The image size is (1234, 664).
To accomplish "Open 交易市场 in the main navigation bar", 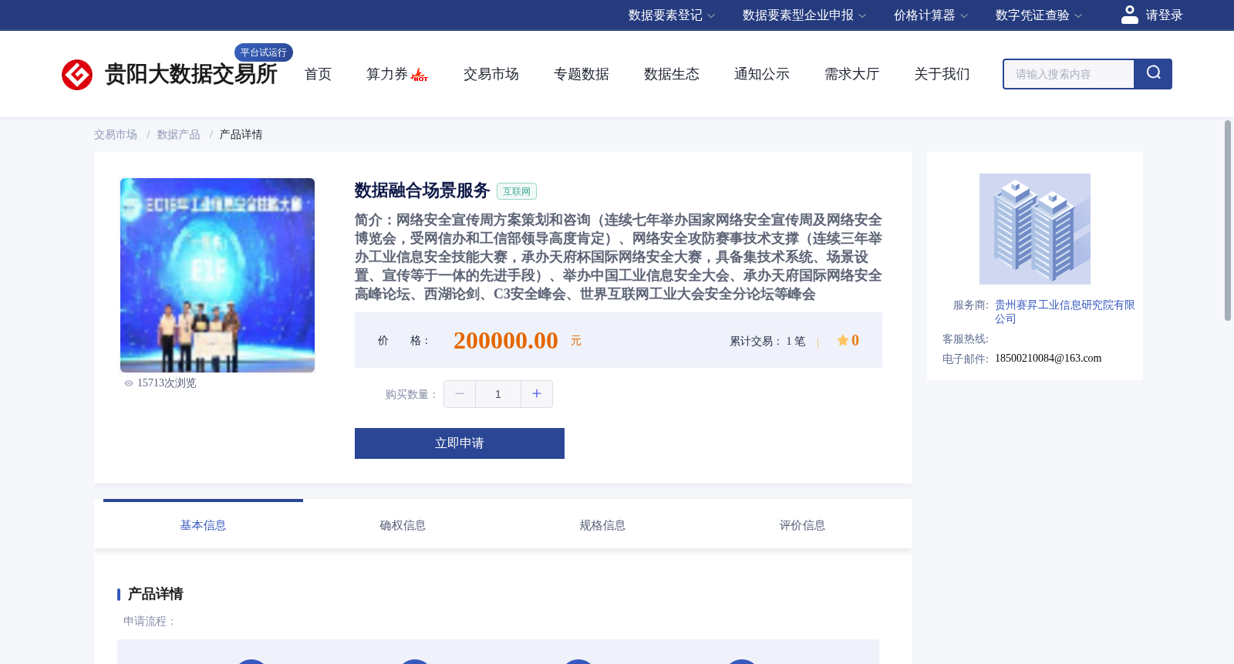I will (x=491, y=74).
